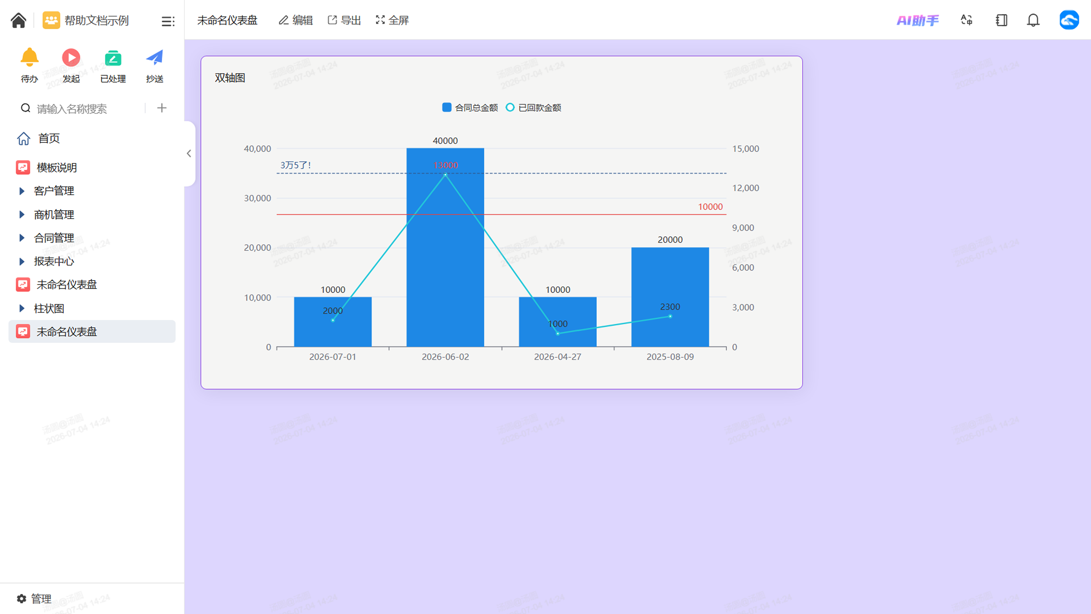Click the search magnifier icon
The height and width of the screenshot is (614, 1091).
tap(26, 109)
